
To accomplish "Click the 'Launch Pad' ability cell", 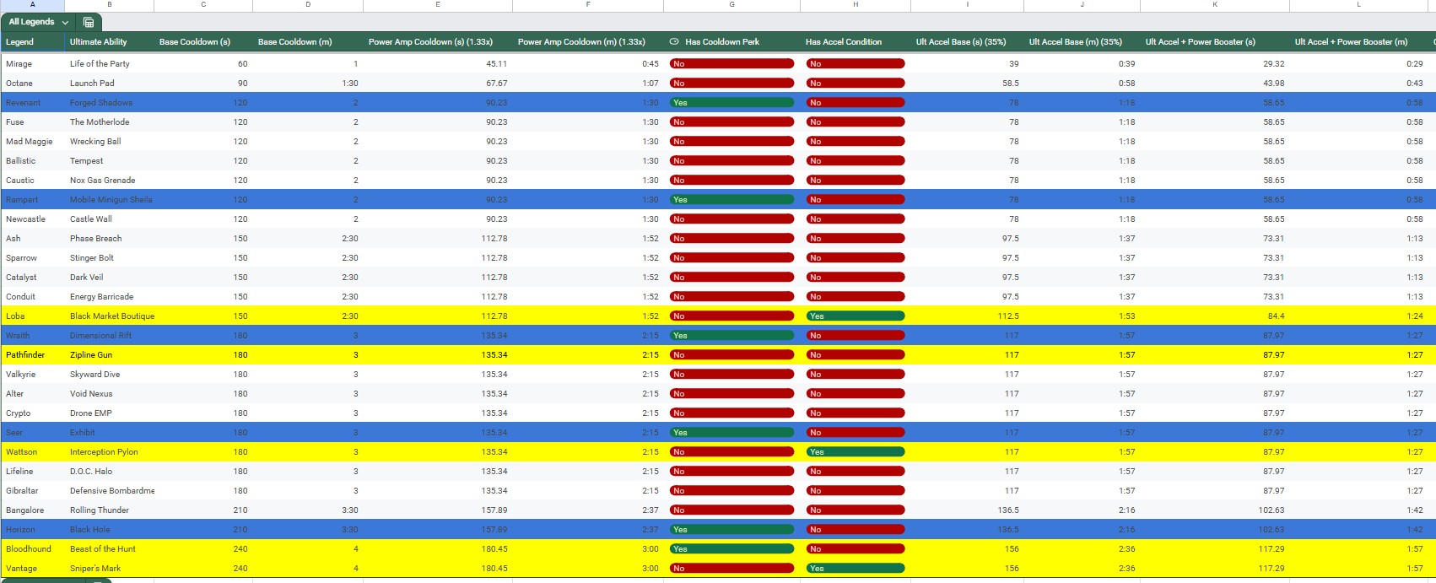I will (x=110, y=83).
